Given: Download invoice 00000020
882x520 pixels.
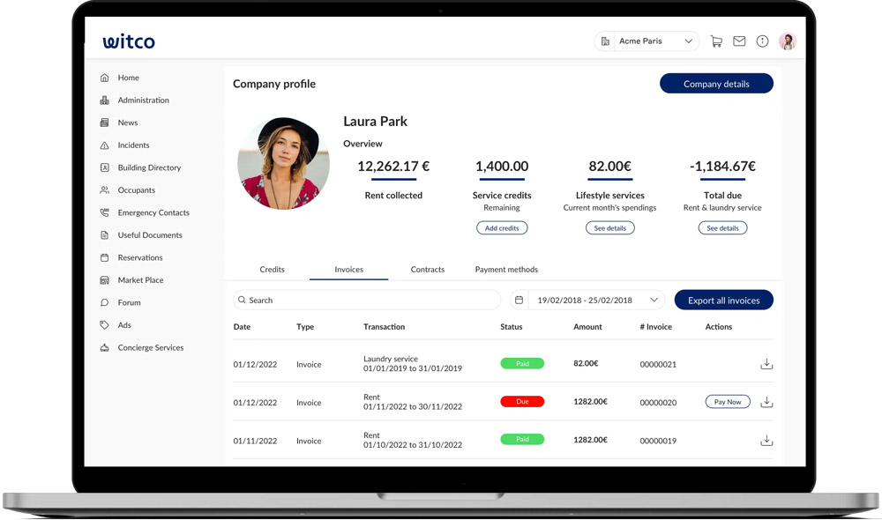Looking at the screenshot, I should [766, 402].
